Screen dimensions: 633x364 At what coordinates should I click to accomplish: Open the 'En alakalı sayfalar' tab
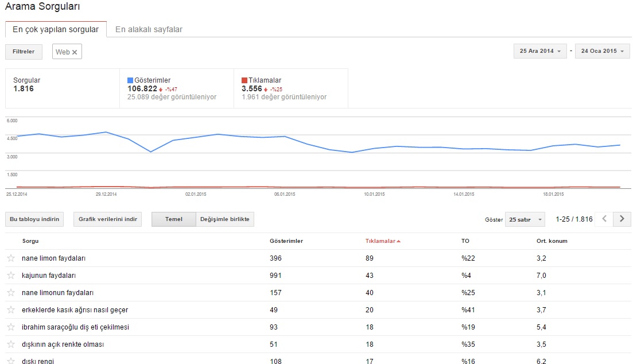[x=149, y=29]
